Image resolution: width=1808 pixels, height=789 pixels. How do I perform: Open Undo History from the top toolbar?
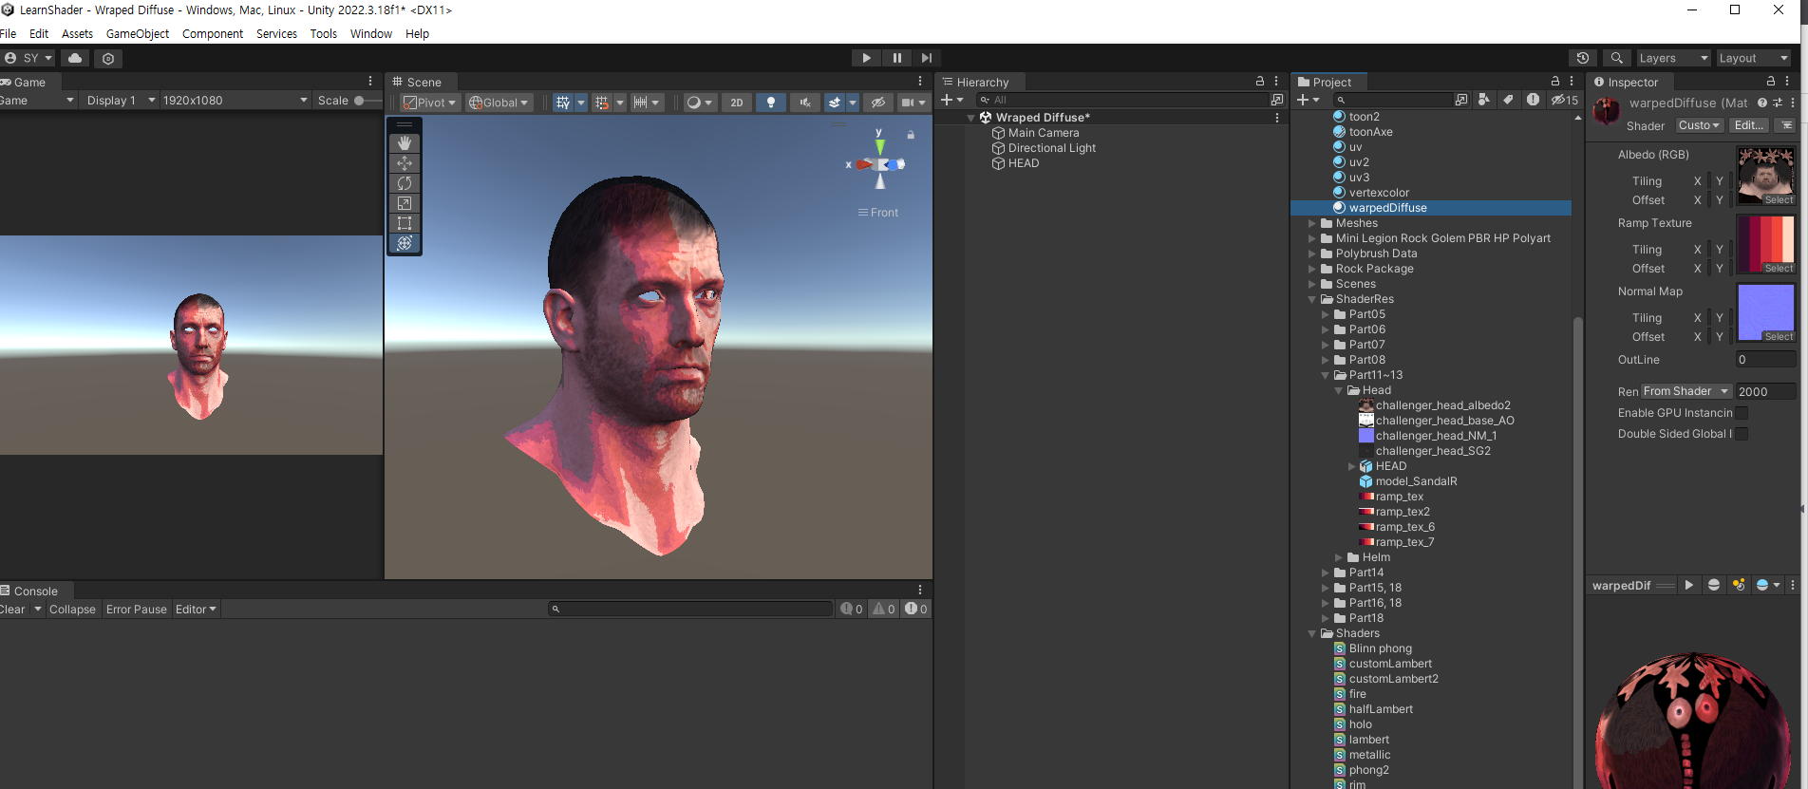pyautogui.click(x=1582, y=58)
